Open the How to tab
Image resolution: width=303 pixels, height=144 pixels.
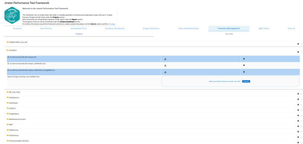coord(291,29)
